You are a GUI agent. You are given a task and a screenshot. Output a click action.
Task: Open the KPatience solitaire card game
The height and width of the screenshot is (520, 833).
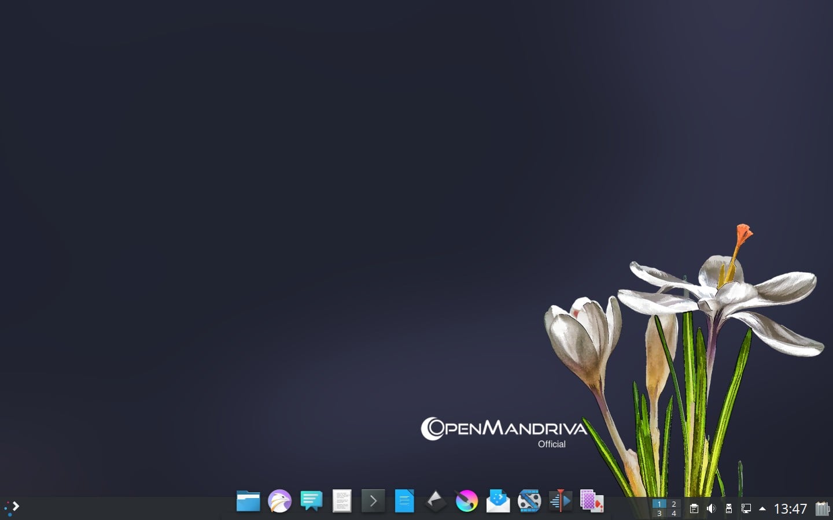591,502
